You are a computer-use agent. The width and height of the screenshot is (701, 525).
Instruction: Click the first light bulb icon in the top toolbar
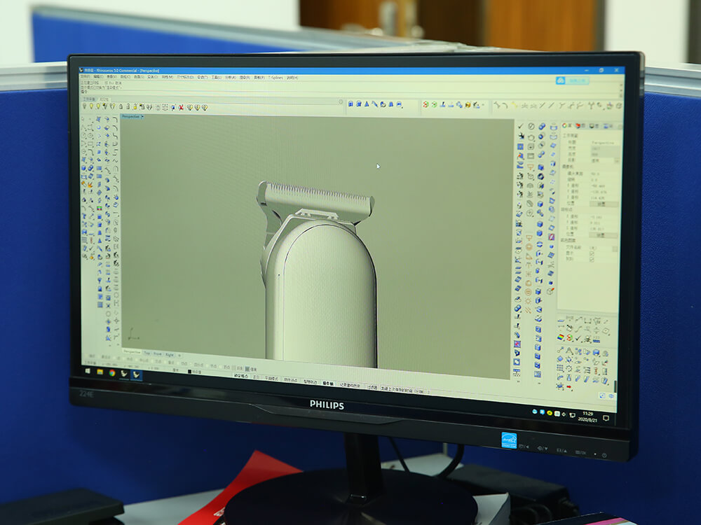tap(84, 106)
